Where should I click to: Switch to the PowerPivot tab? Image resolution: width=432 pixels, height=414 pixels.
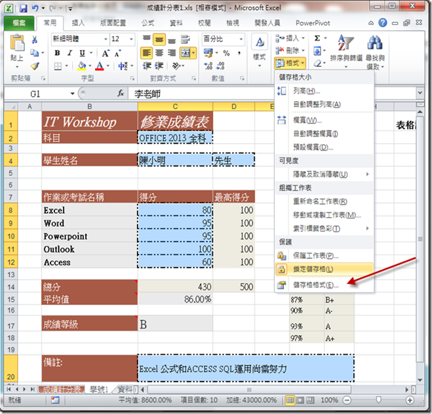pos(313,23)
